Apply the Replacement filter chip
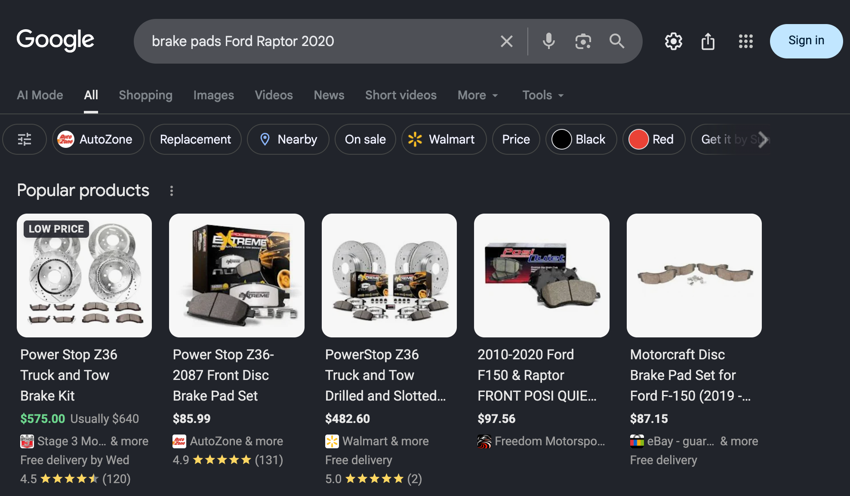 pyautogui.click(x=195, y=139)
